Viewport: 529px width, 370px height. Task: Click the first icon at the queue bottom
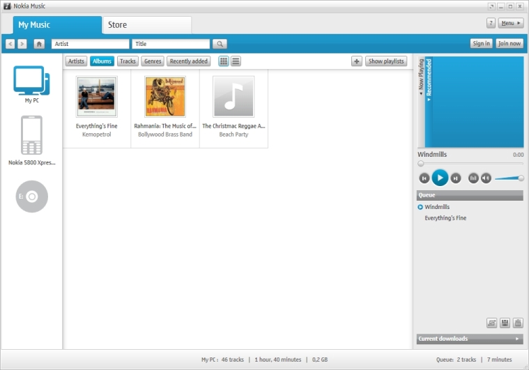coord(491,323)
